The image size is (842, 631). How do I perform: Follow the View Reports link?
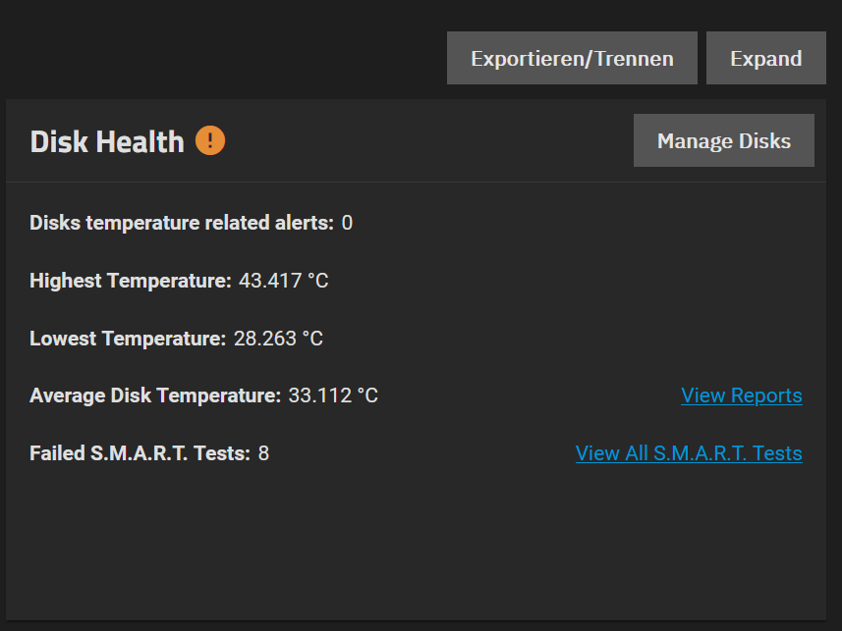pos(742,395)
